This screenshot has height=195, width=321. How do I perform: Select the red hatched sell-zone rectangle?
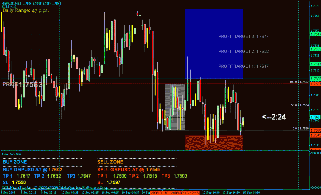point(214,143)
